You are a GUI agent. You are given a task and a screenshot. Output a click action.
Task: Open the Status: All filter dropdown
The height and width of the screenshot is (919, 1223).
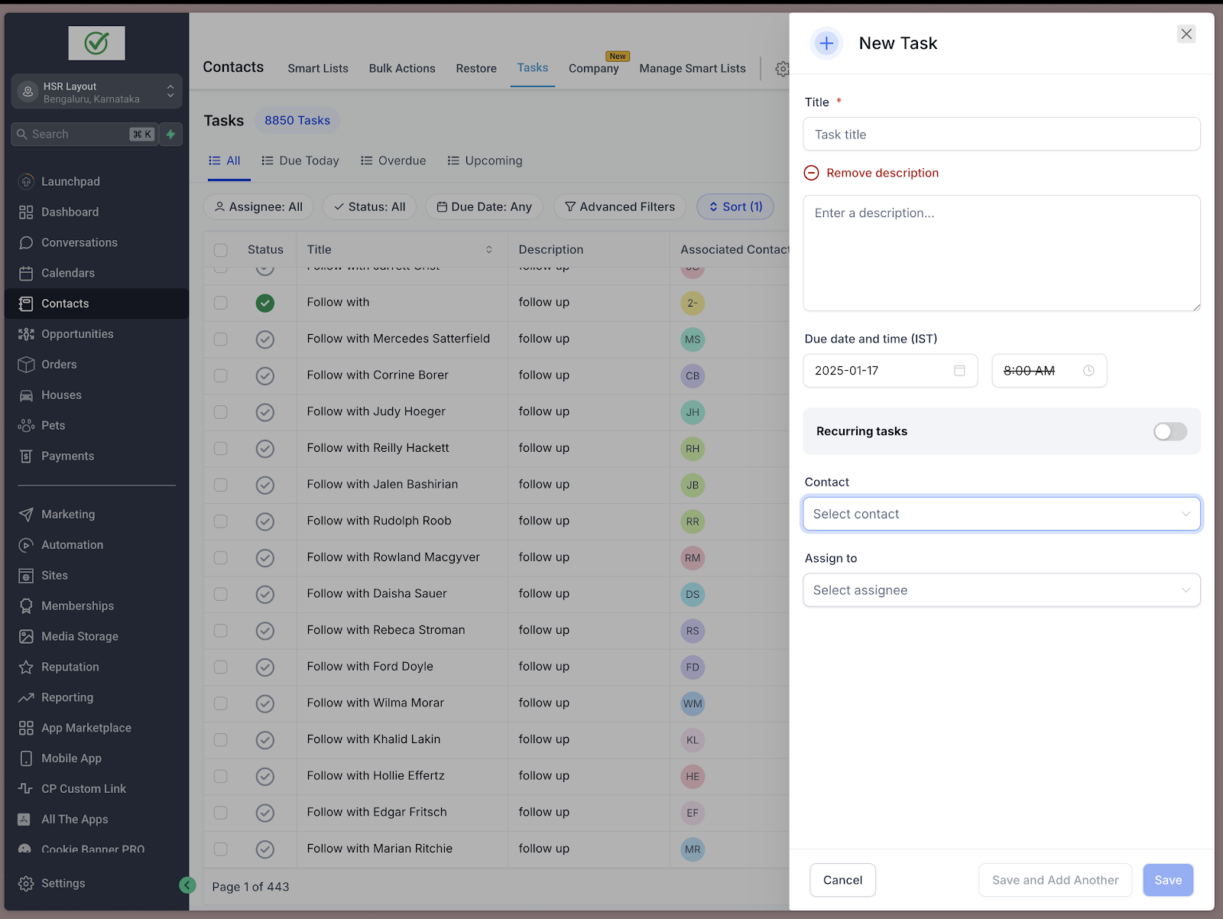coord(369,206)
